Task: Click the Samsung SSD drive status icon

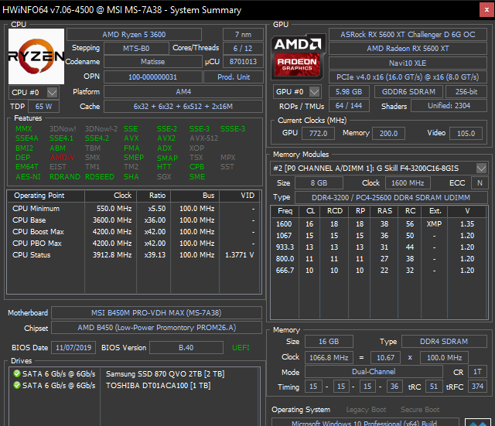Action: tap(17, 374)
